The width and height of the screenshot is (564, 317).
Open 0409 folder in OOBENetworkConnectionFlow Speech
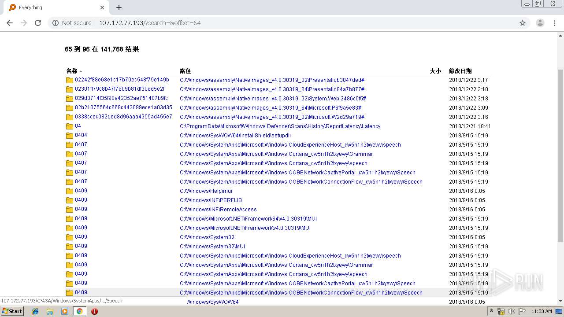tap(81, 292)
